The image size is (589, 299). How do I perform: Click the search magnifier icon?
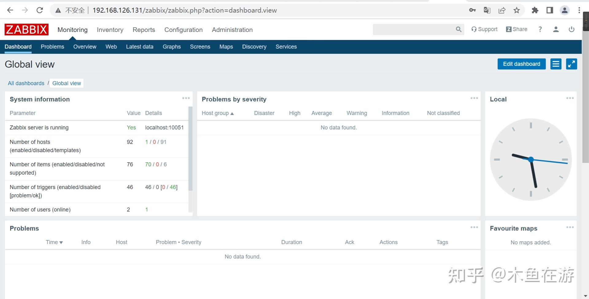click(x=458, y=29)
